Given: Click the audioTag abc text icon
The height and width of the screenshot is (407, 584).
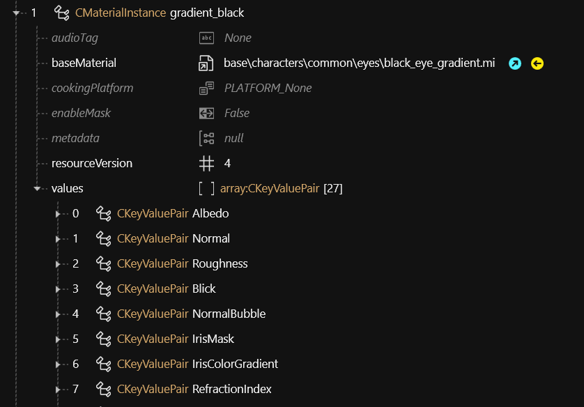Looking at the screenshot, I should 206,38.
